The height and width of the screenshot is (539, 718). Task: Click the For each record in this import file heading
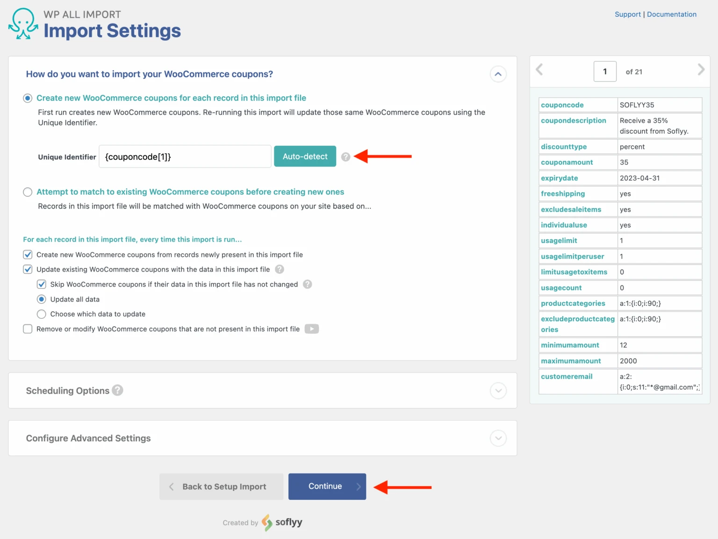(133, 239)
